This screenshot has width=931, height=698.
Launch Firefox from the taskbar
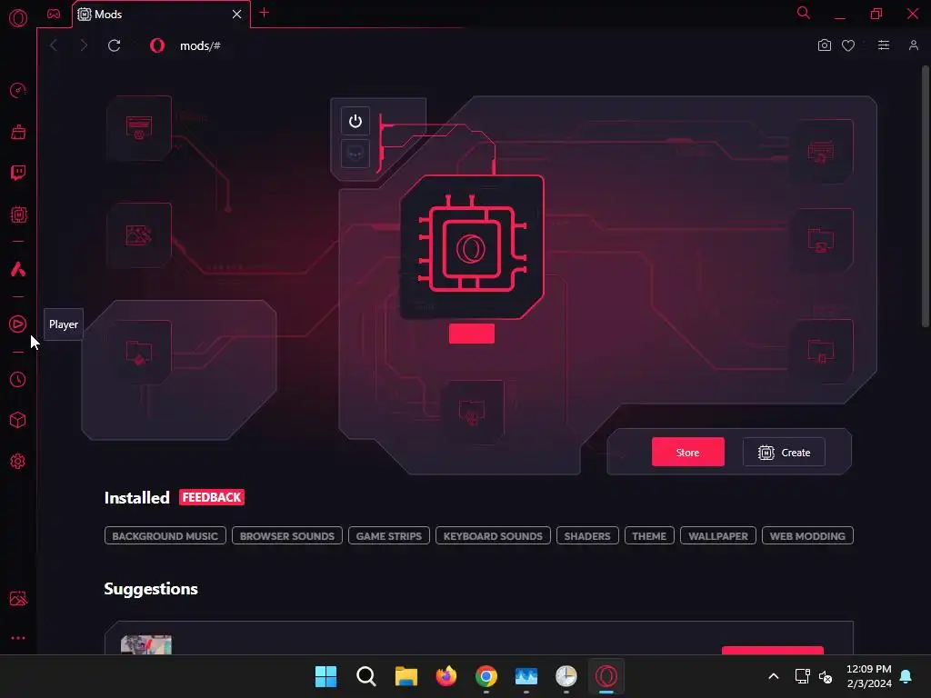tap(445, 676)
